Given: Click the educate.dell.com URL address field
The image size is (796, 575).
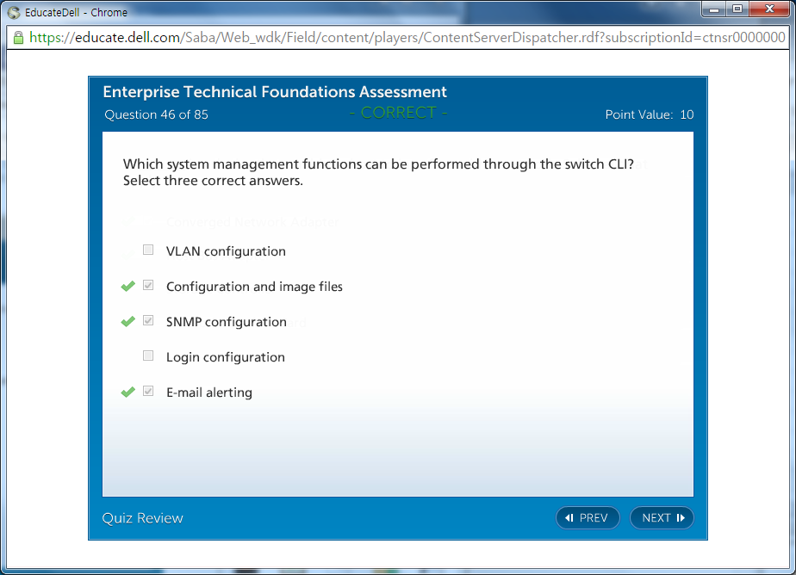Looking at the screenshot, I should [407, 38].
